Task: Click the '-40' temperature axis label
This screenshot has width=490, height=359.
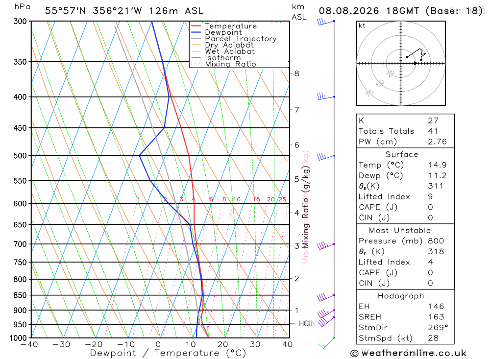Action: click(29, 345)
